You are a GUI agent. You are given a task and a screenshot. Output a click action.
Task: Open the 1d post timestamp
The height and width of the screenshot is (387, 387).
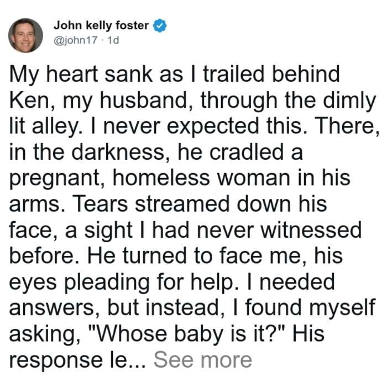113,40
